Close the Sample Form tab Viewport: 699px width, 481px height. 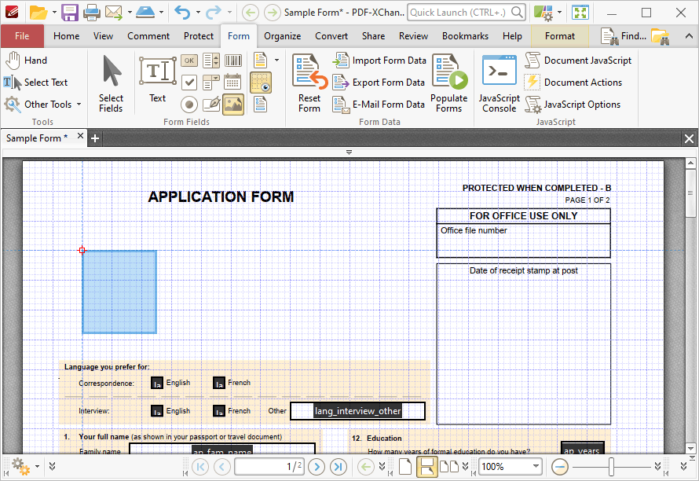point(80,136)
